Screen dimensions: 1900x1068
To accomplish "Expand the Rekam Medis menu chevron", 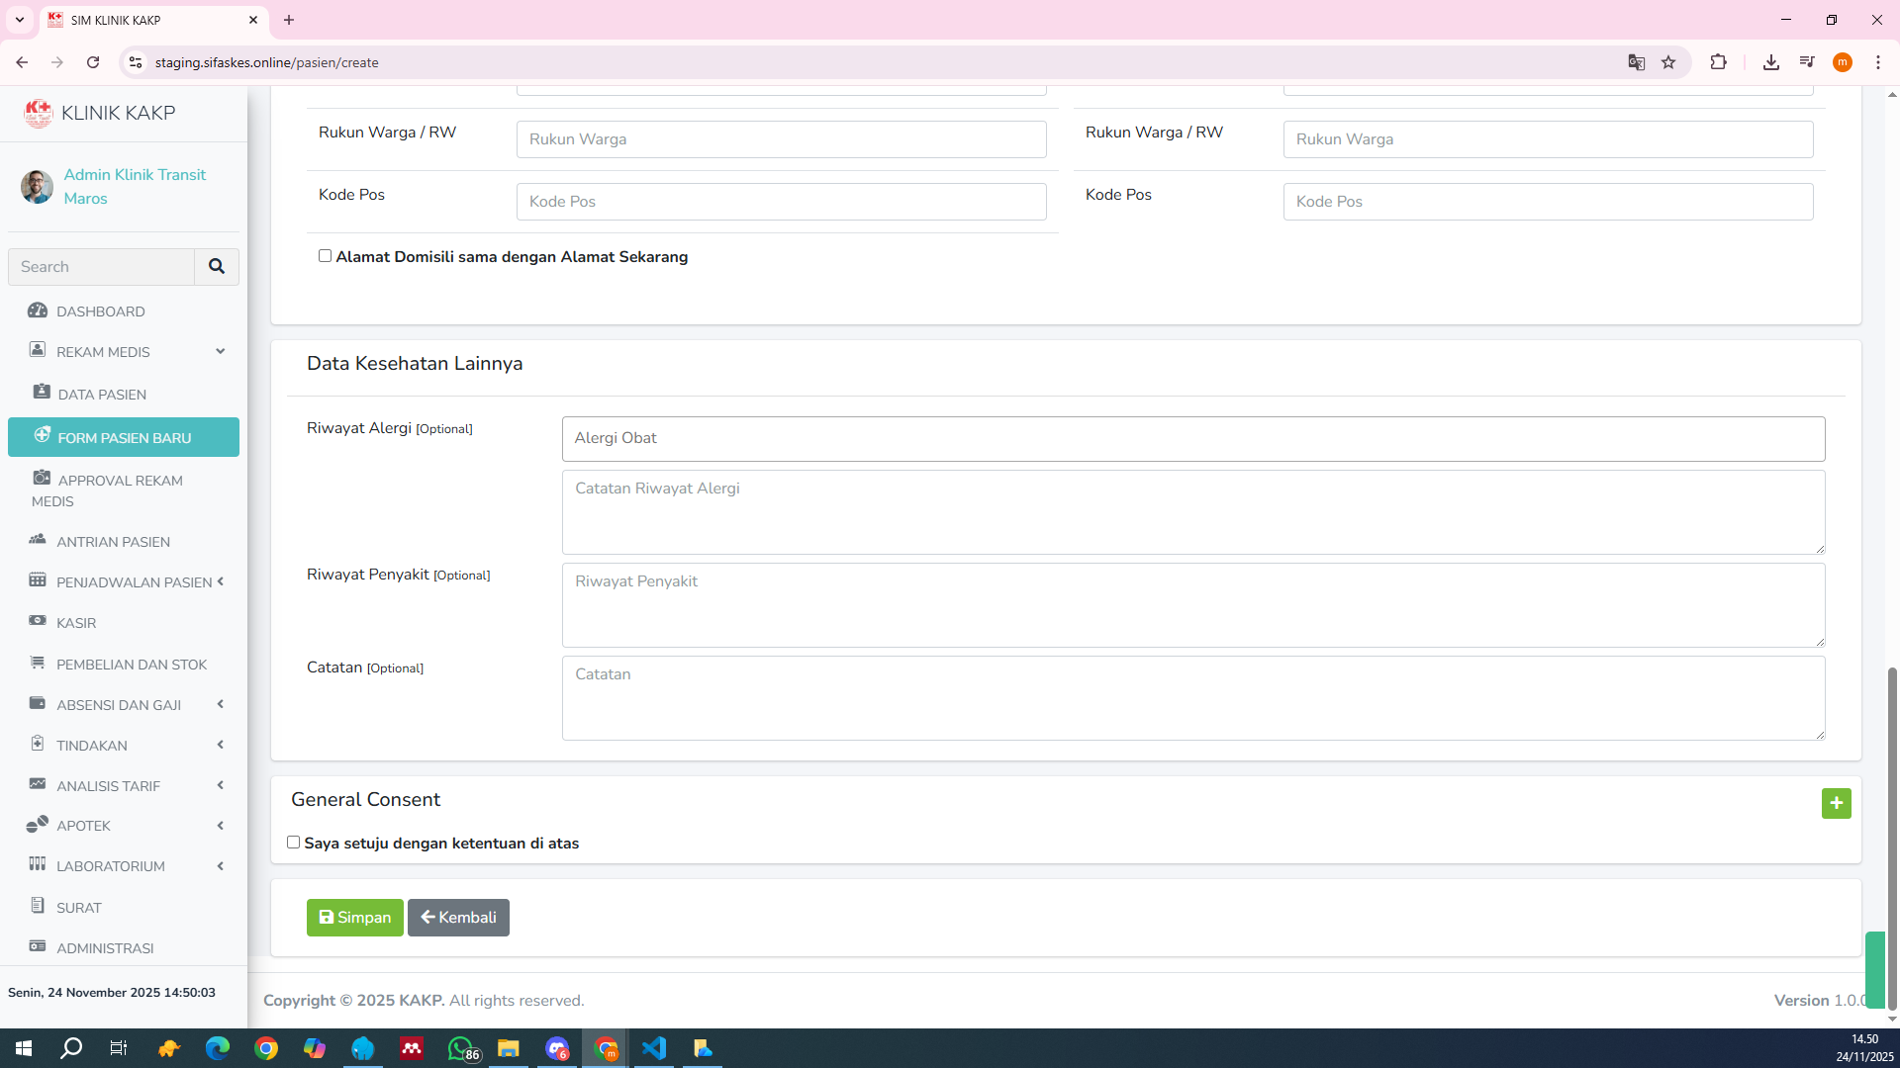I will (220, 351).
